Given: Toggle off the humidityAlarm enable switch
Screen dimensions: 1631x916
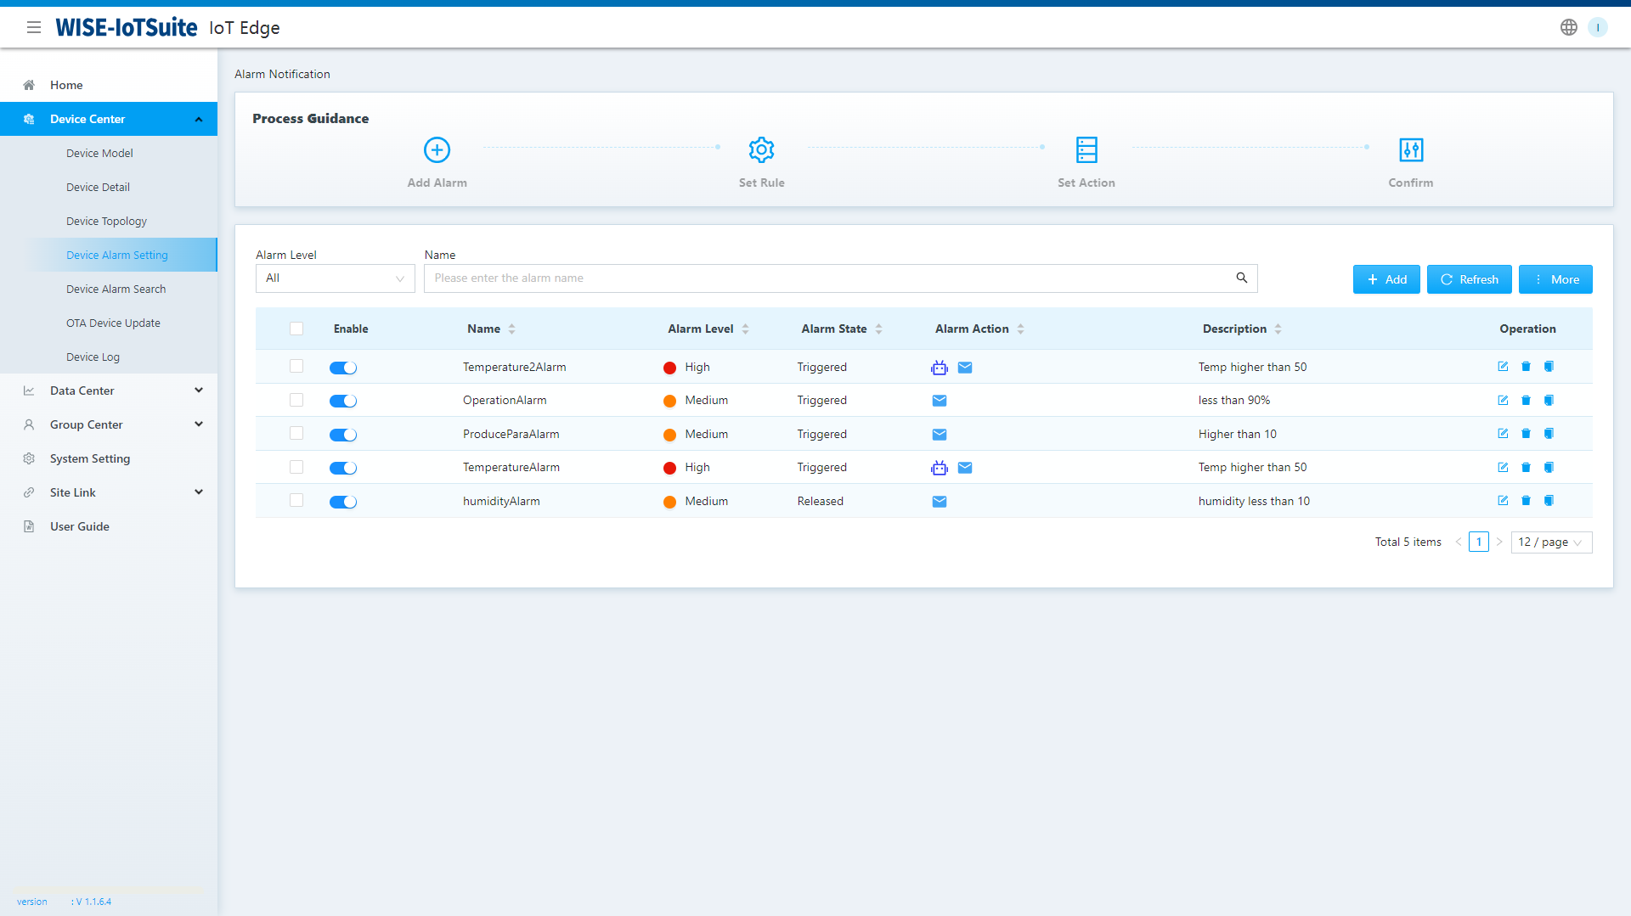Looking at the screenshot, I should [343, 502].
